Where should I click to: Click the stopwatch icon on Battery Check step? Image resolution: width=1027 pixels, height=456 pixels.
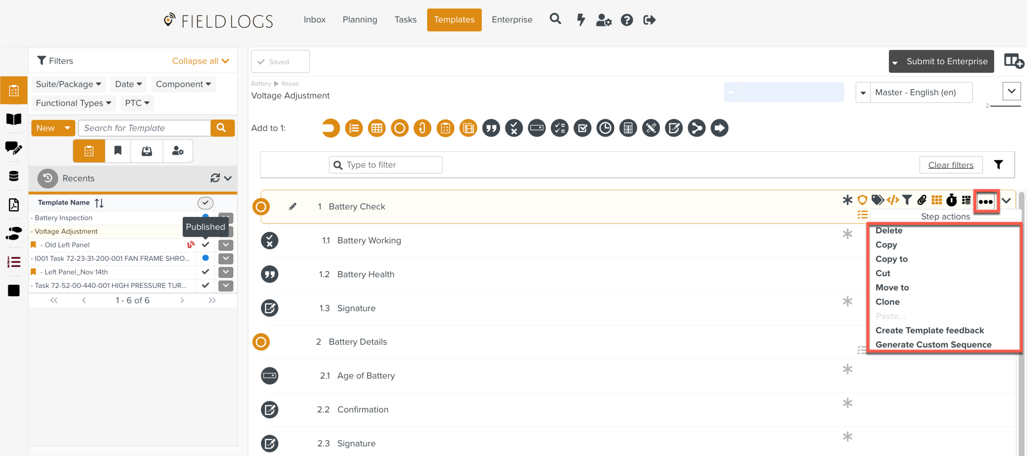tap(951, 200)
